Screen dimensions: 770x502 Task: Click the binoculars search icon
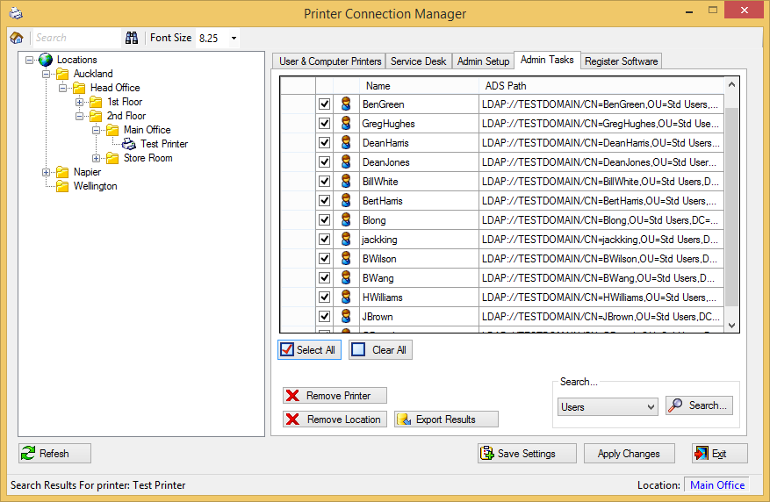pos(132,38)
